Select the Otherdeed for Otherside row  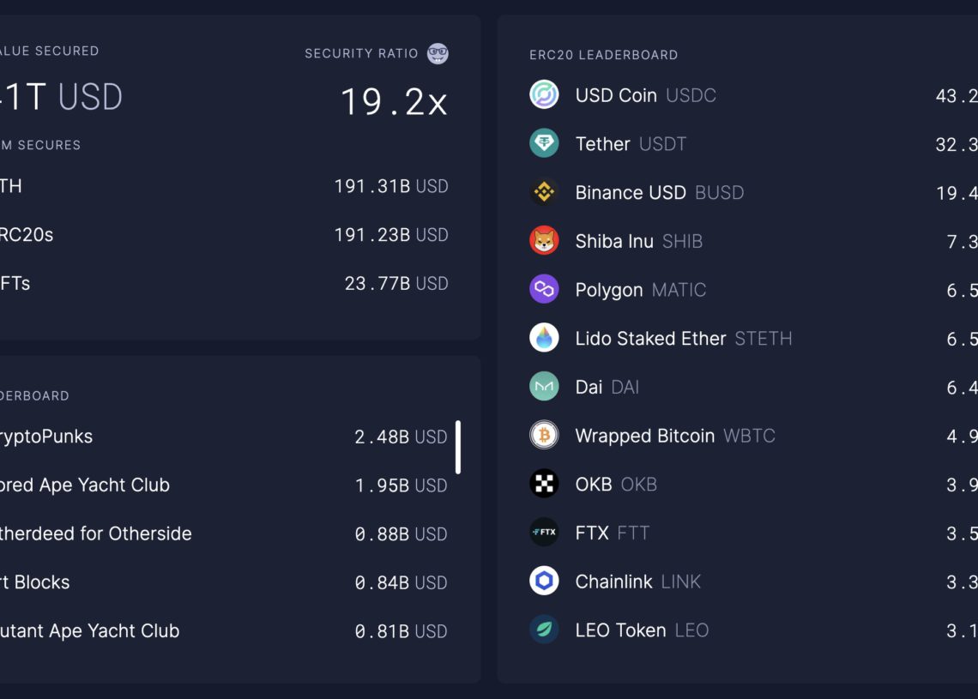point(96,533)
